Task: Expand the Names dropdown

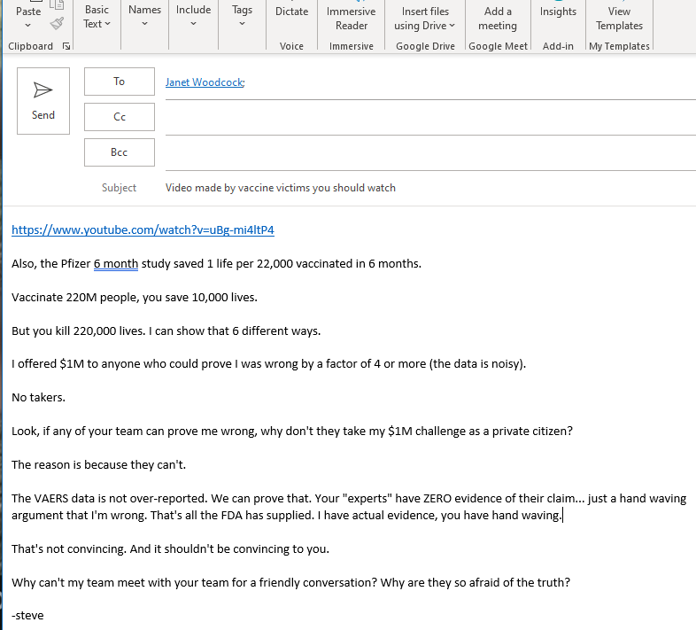Action: click(x=144, y=16)
